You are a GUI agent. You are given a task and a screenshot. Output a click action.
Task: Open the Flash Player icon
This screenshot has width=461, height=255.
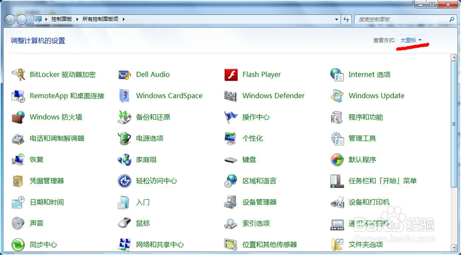click(231, 74)
